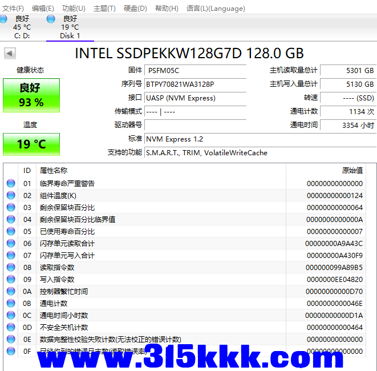Select the 读取指令数 attribute row
This screenshot has height=371, width=377.
[x=185, y=267]
